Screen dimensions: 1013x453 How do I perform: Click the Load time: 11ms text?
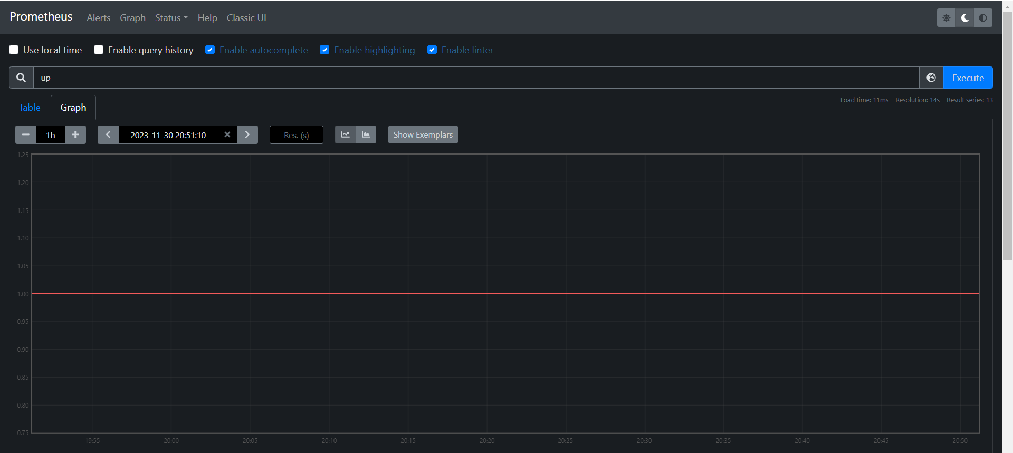point(864,100)
